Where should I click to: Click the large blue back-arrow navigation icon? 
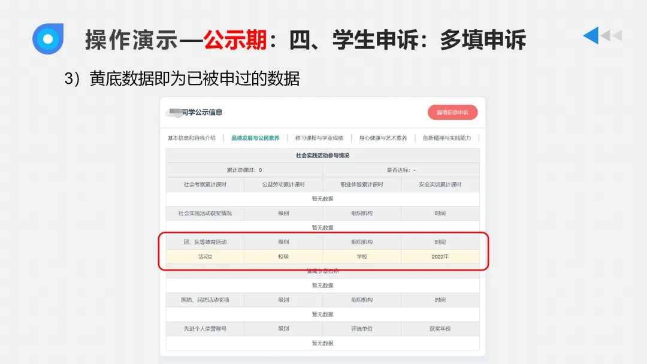point(592,36)
